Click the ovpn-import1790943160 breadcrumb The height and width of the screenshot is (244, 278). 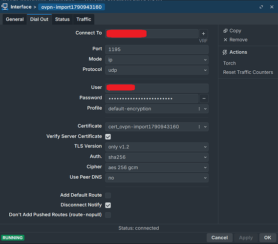pos(71,7)
